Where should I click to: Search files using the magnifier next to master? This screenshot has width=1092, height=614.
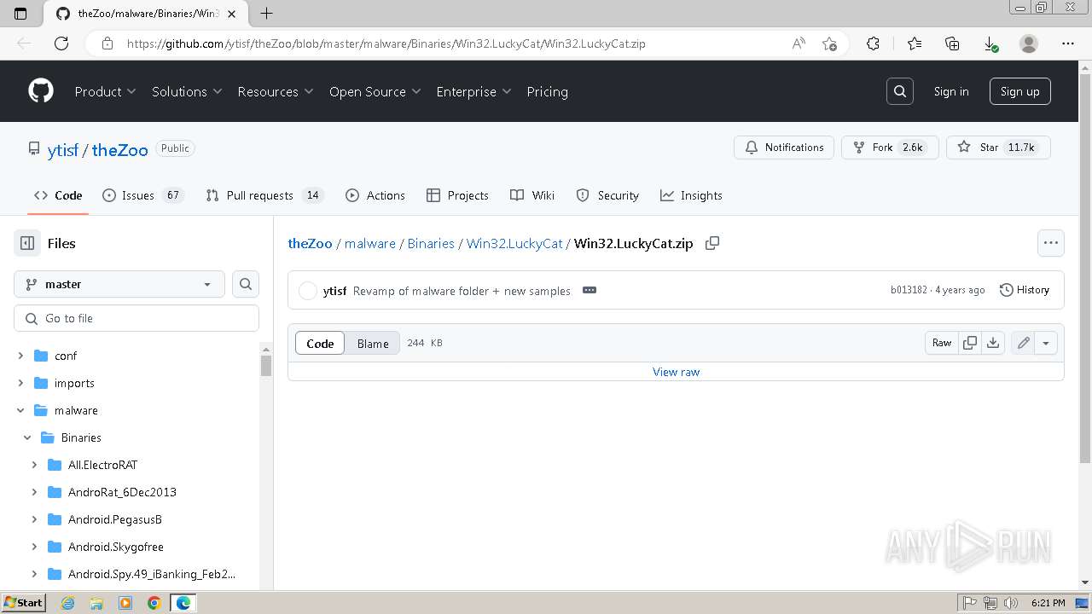tap(246, 284)
